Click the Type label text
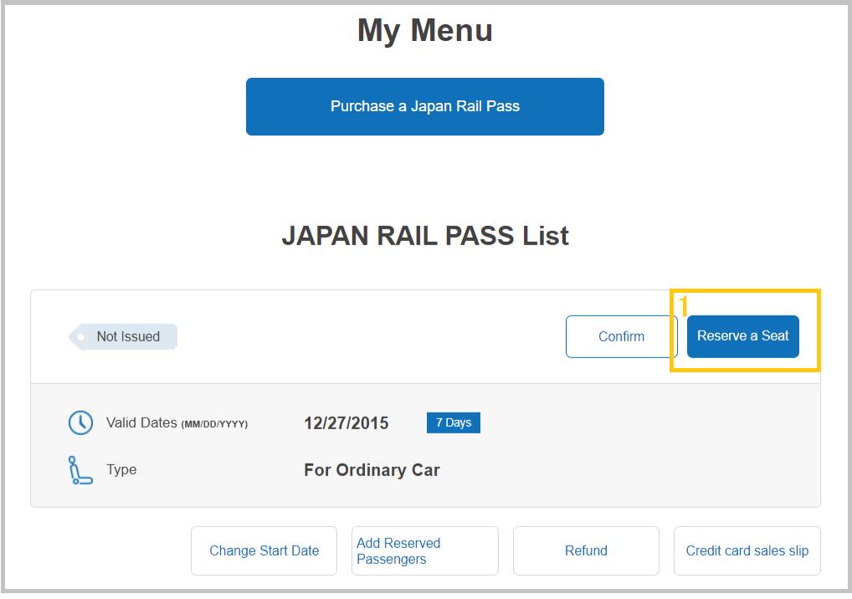The height and width of the screenshot is (599, 852). coord(121,470)
